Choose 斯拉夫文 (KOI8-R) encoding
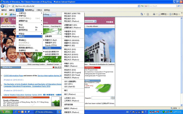 pyautogui.click(x=73, y=54)
